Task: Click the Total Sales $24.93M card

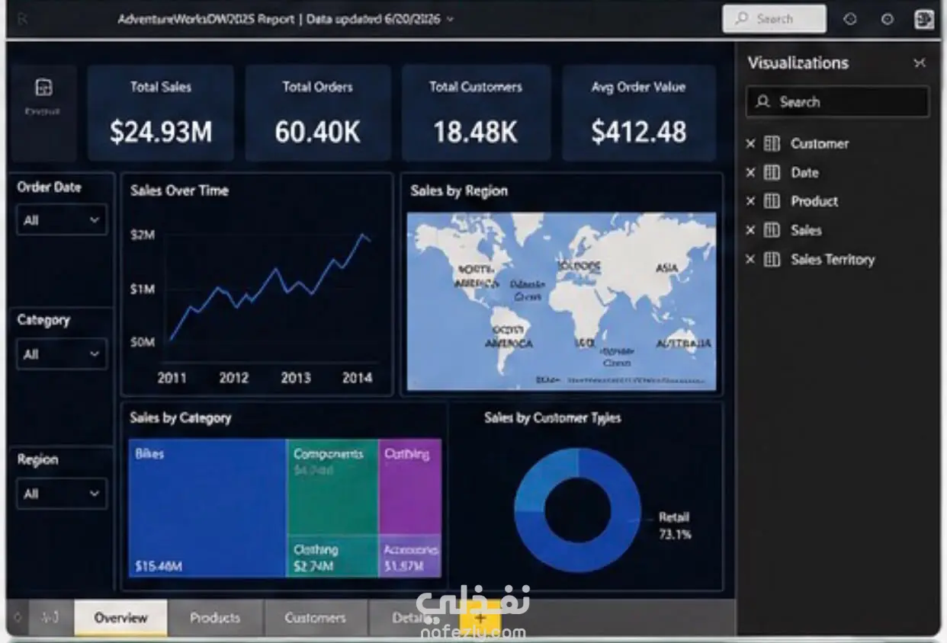Action: click(x=160, y=113)
